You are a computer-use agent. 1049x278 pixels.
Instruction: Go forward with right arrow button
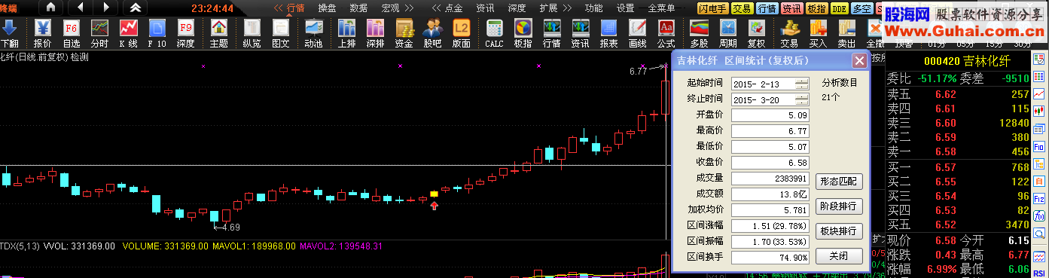pos(106,8)
